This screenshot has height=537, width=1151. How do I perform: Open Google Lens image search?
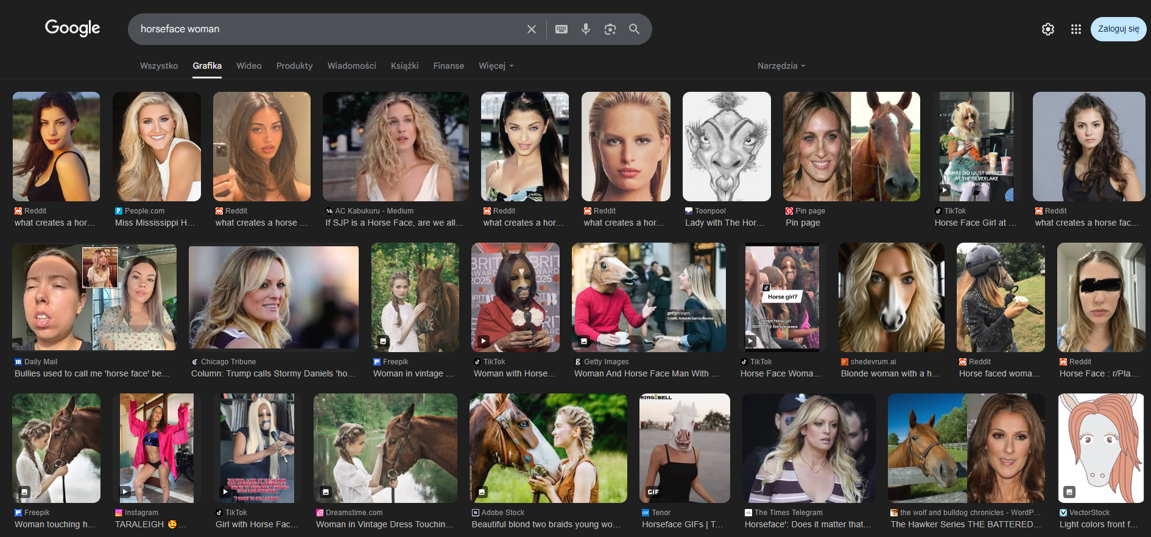click(610, 29)
